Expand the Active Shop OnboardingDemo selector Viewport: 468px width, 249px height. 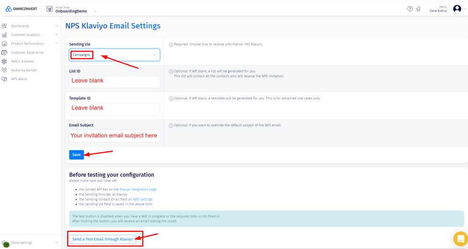tap(95, 11)
